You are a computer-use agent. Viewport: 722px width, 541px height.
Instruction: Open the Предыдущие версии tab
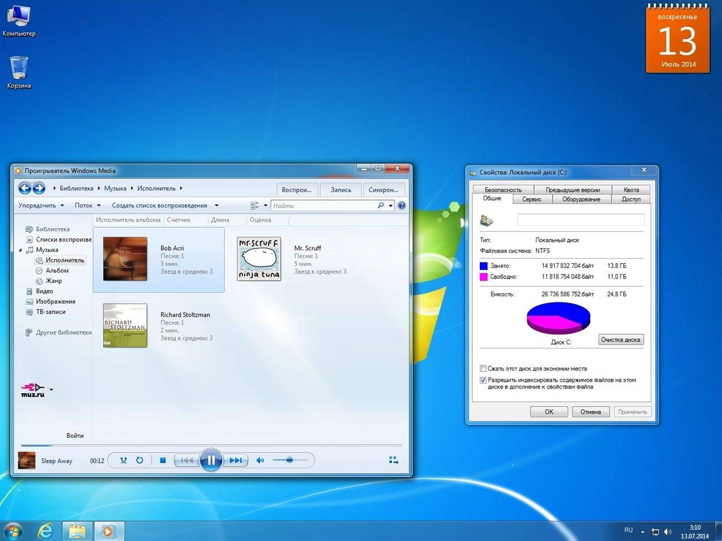(x=573, y=190)
